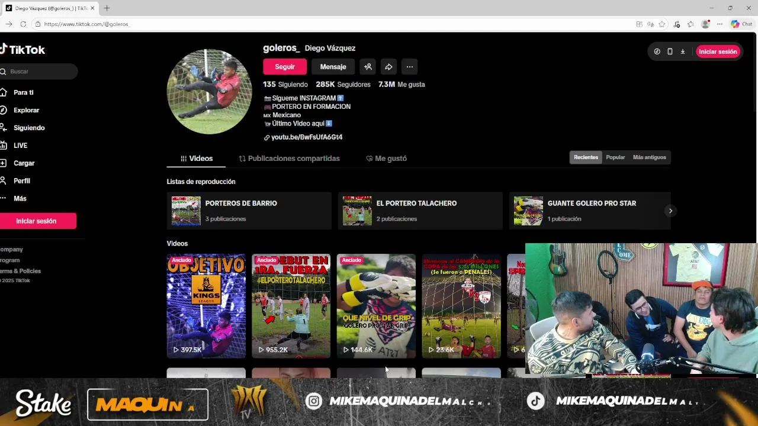Open the browser profile avatar

pyautogui.click(x=705, y=24)
